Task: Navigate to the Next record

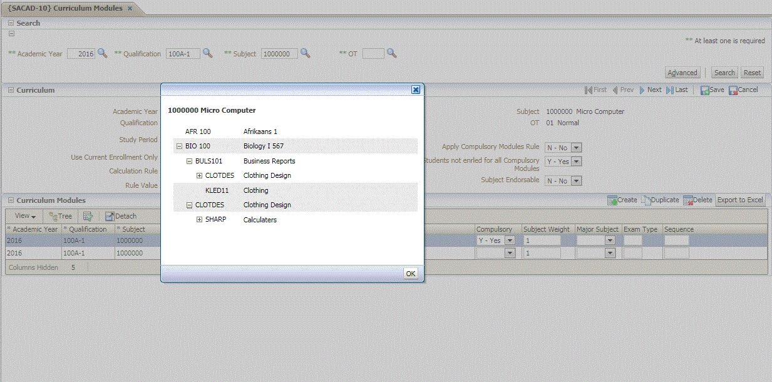Action: tap(652, 90)
